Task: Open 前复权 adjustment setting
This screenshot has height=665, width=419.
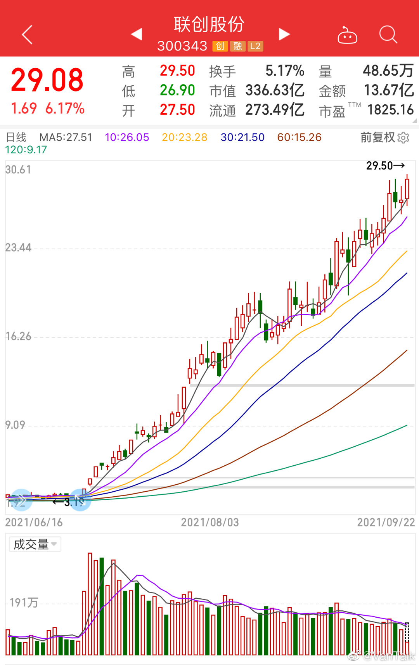Action: point(377,137)
